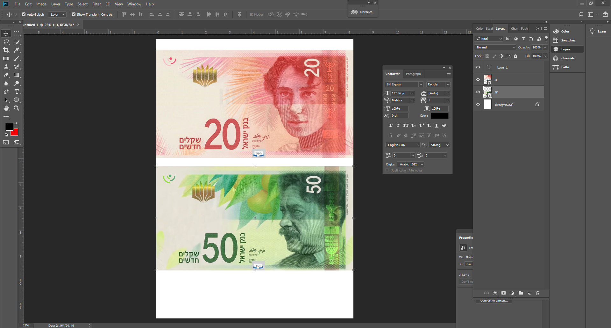Choose the Hand tool
Image resolution: width=611 pixels, height=328 pixels.
(x=6, y=108)
